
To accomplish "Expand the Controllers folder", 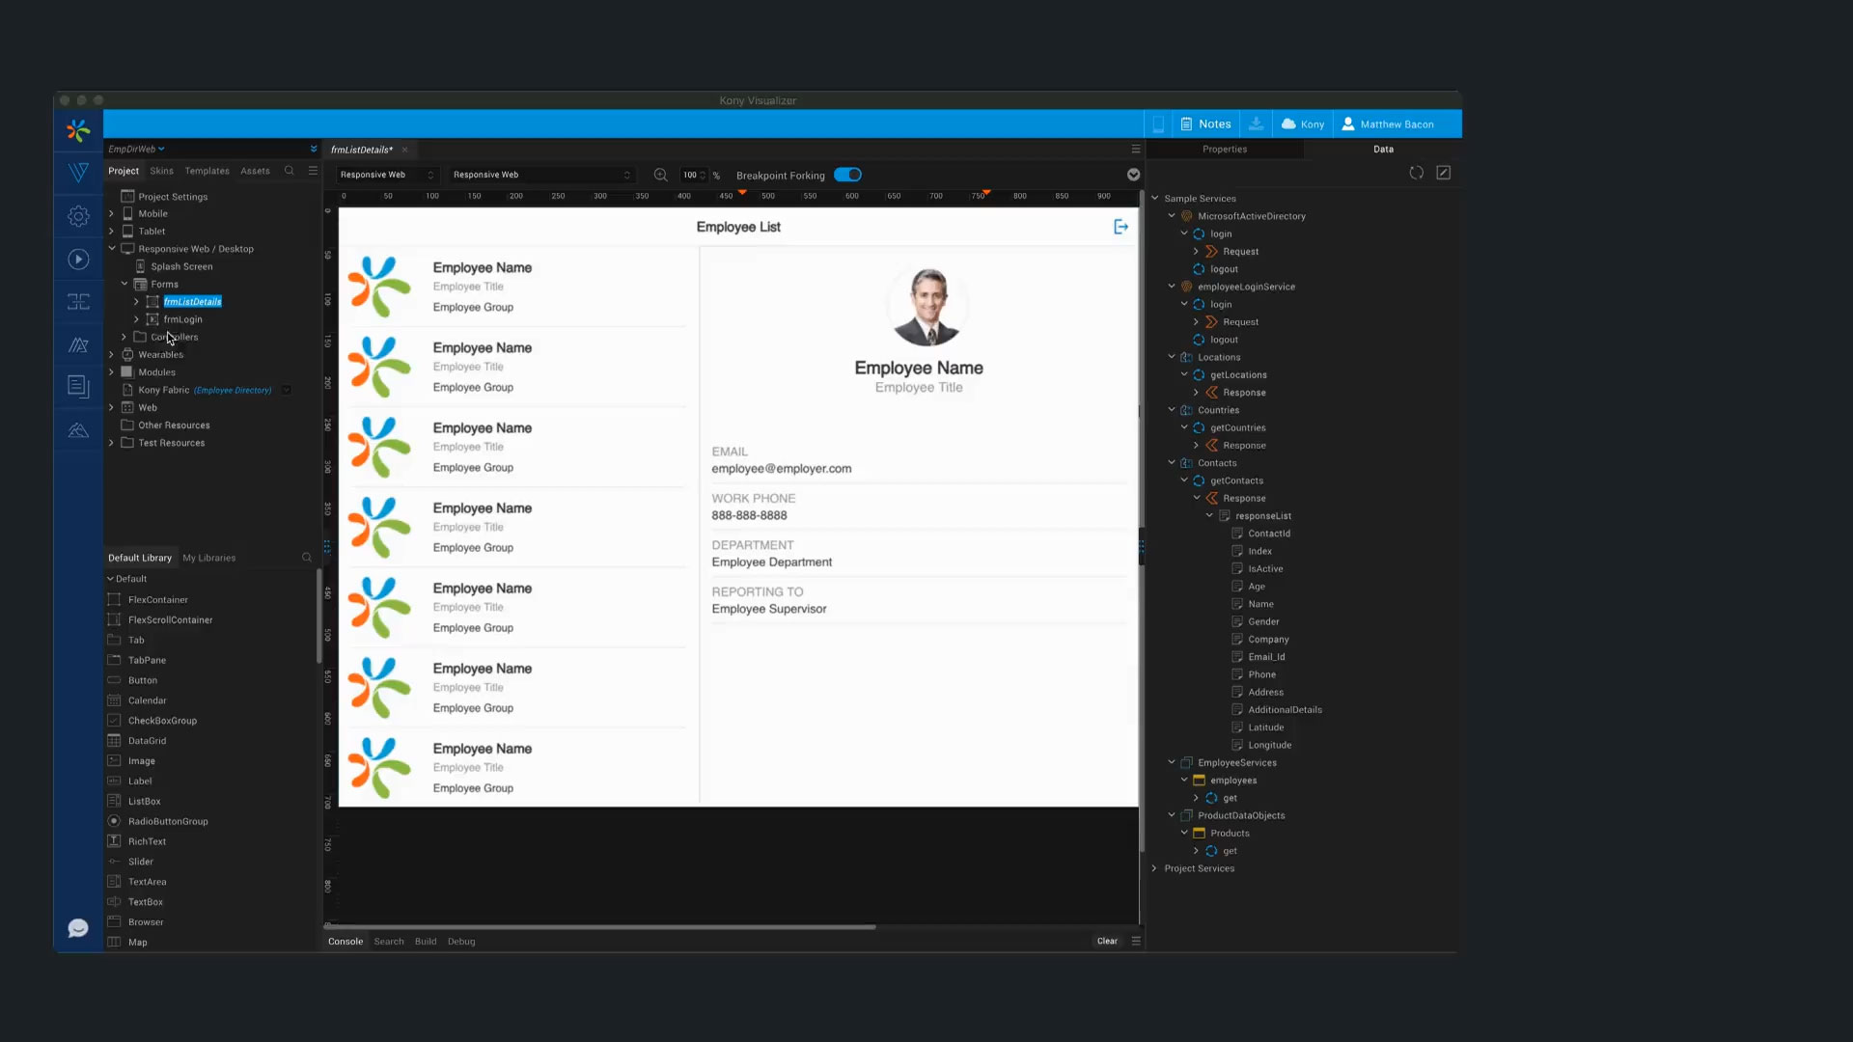I will [124, 338].
